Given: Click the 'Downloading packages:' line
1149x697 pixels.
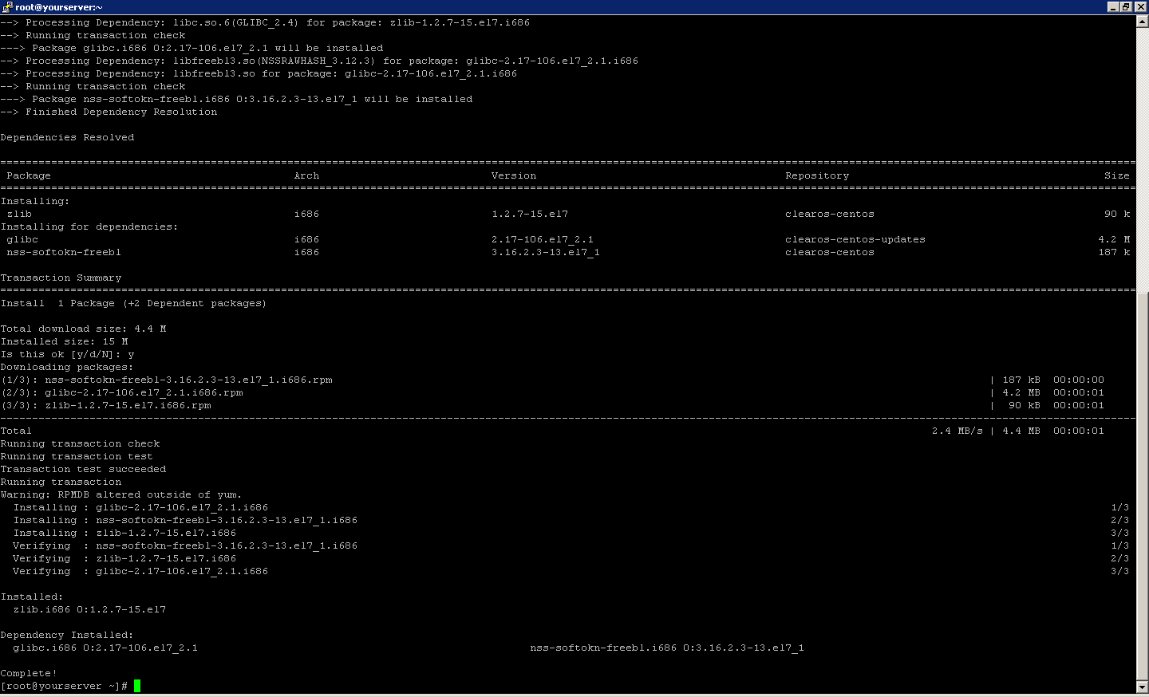Looking at the screenshot, I should click(67, 367).
